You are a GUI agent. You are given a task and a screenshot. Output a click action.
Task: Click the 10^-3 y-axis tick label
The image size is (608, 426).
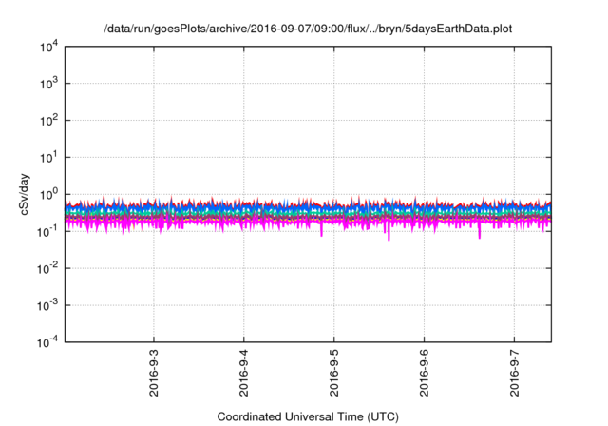(47, 306)
